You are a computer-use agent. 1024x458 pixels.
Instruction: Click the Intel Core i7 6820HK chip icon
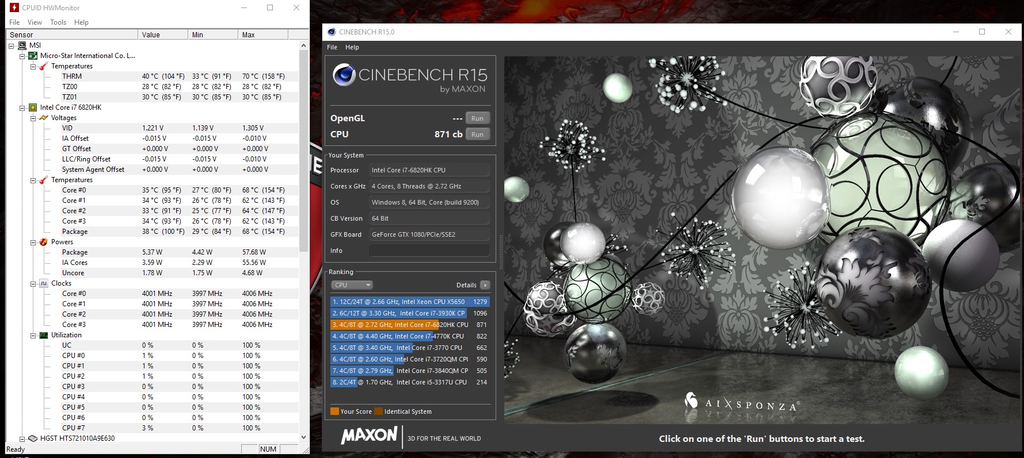point(33,107)
